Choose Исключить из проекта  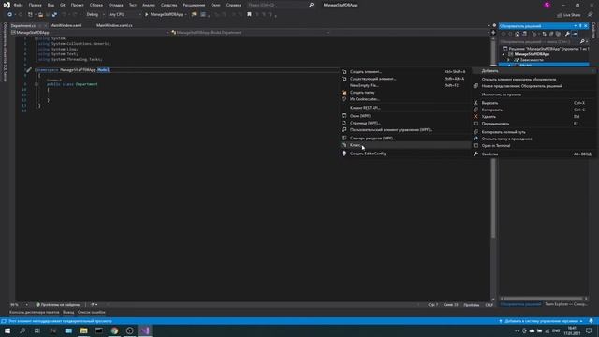(534, 95)
